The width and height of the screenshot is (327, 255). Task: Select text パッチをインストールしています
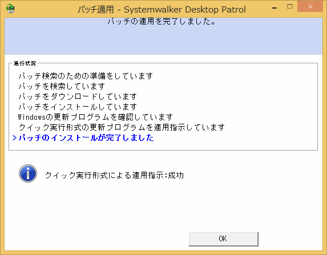point(78,107)
